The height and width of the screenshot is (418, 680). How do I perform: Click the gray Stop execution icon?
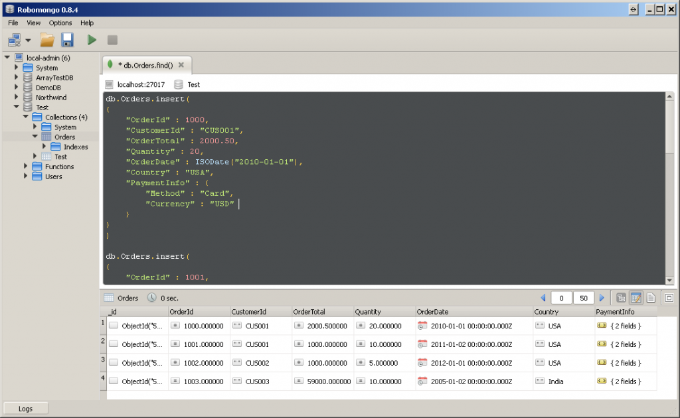point(112,40)
